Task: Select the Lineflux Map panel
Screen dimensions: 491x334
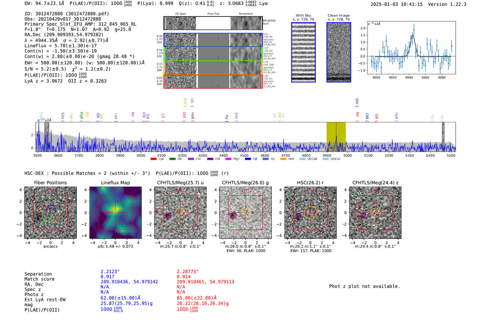Action: (115, 213)
